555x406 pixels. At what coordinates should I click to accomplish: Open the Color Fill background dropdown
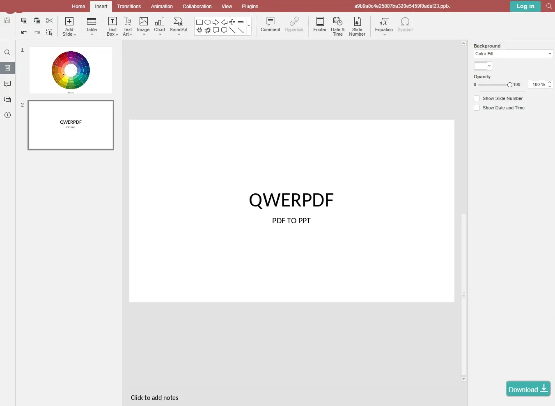pyautogui.click(x=513, y=54)
